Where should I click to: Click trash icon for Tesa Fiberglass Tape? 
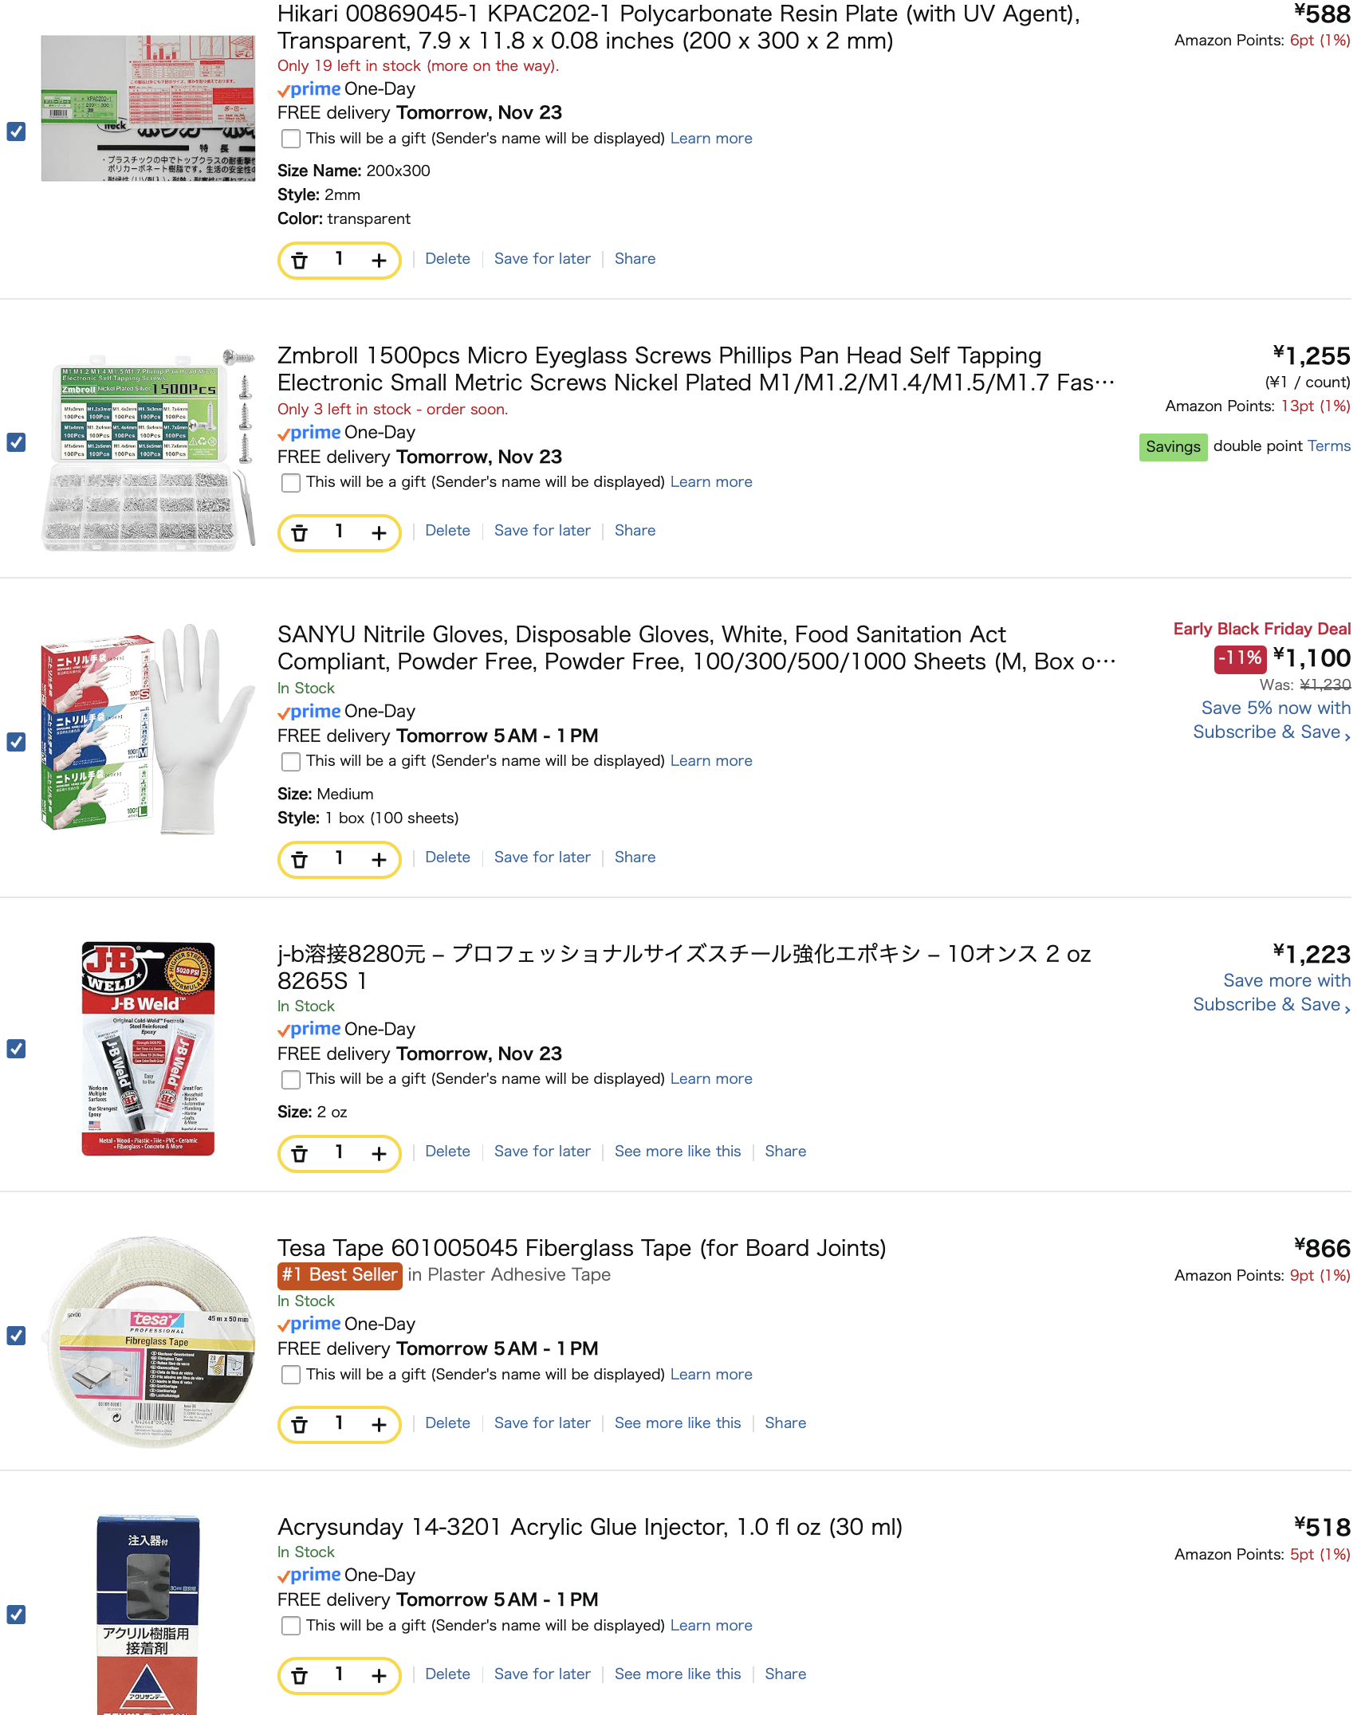pyautogui.click(x=300, y=1425)
